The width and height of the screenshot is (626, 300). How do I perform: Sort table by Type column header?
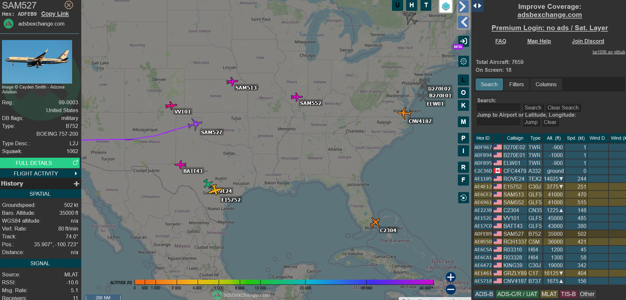[x=535, y=138]
